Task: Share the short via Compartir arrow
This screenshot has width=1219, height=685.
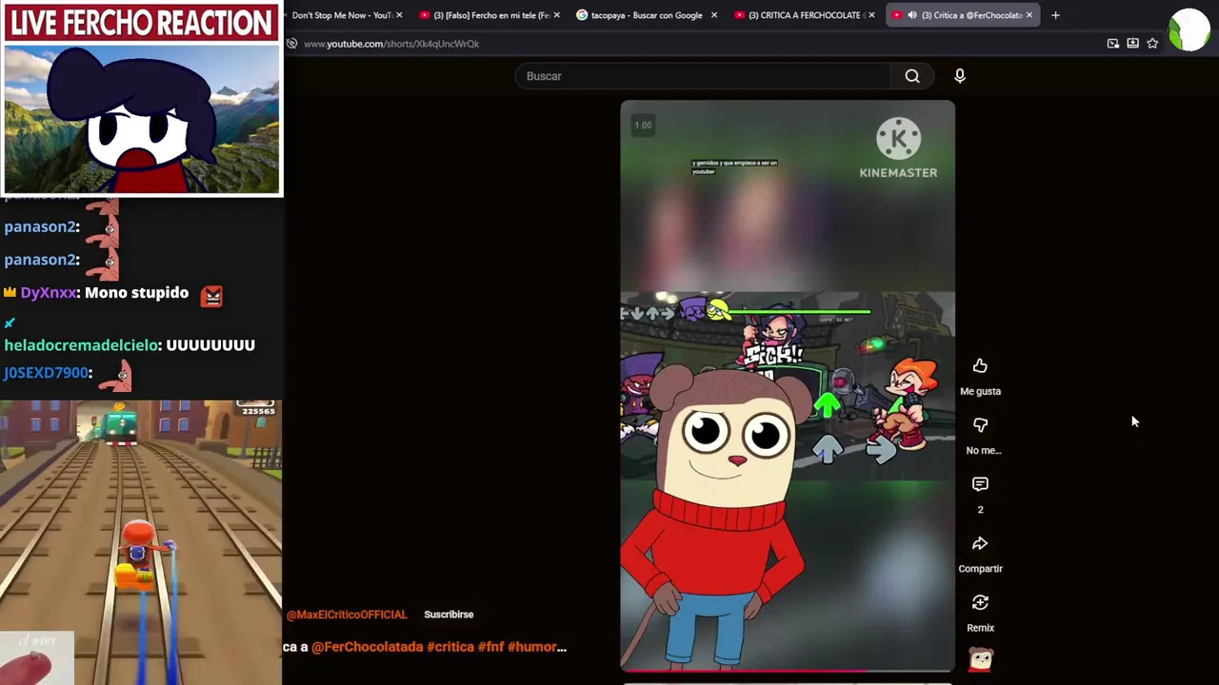Action: [980, 543]
